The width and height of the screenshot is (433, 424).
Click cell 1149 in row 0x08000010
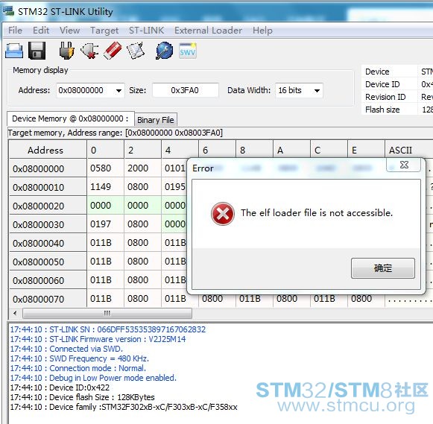(x=106, y=187)
